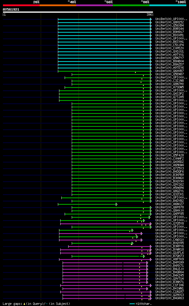Select the UniRef100_A7SDW5 label
The width and height of the screenshot is (189, 306).
click(170, 87)
